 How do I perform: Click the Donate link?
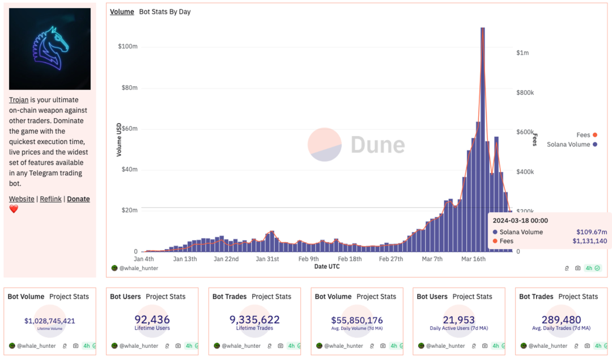(78, 199)
